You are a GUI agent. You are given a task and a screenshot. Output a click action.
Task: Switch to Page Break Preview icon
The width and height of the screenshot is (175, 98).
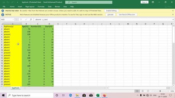(x=148, y=91)
